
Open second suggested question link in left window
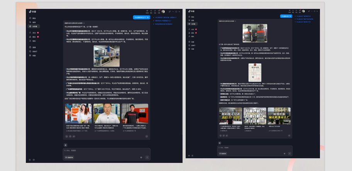coord(163,20)
